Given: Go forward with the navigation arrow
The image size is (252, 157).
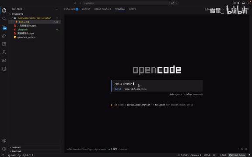Looking at the screenshot, I should (x=80, y=3).
